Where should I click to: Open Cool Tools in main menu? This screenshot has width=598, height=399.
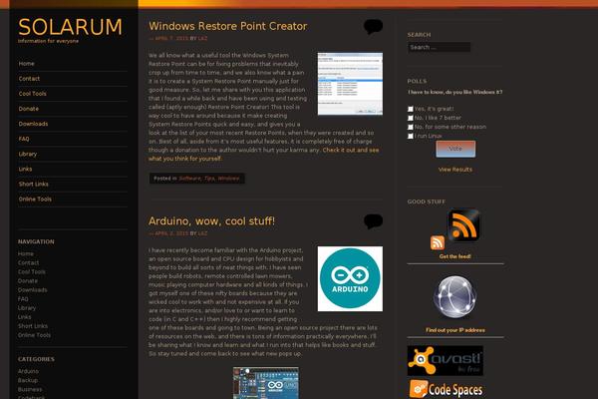pyautogui.click(x=33, y=94)
